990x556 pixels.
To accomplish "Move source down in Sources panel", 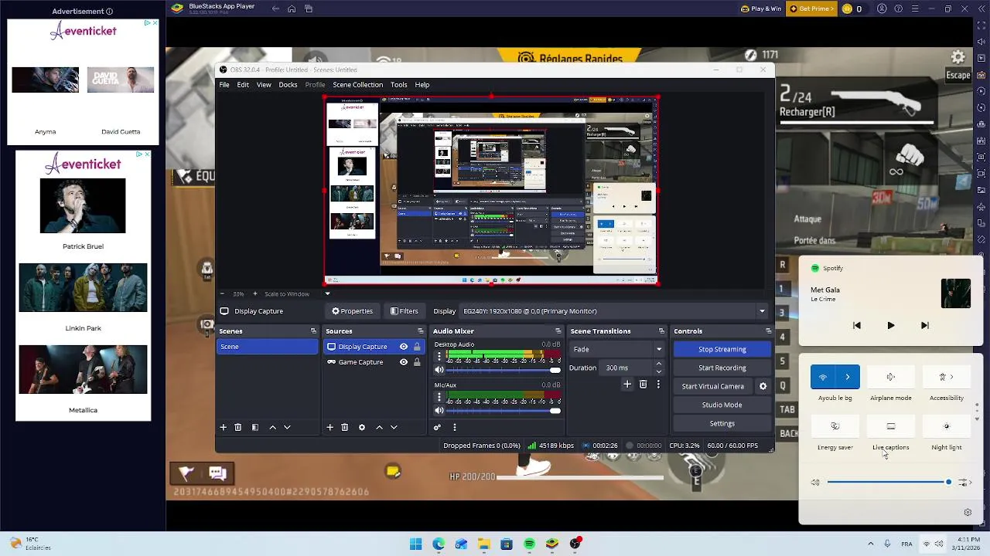I will pos(394,427).
